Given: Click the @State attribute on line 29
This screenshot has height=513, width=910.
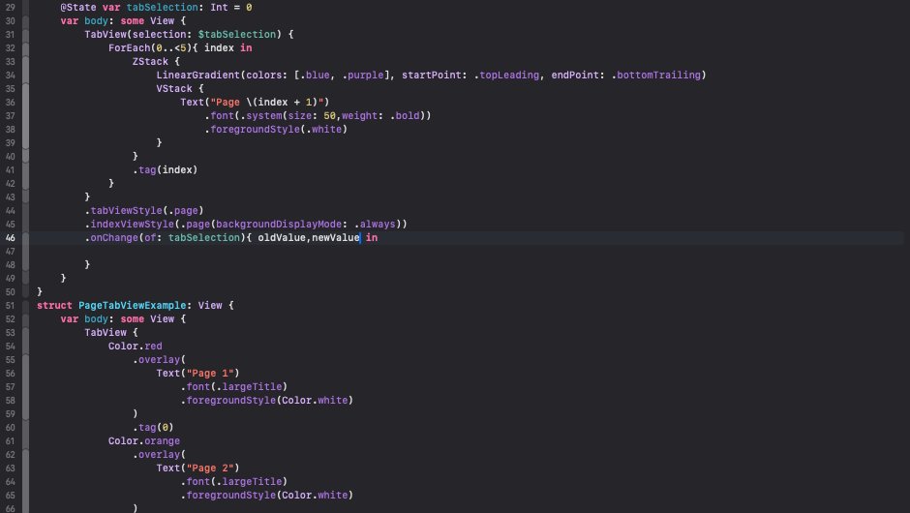Looking at the screenshot, I should (78, 8).
